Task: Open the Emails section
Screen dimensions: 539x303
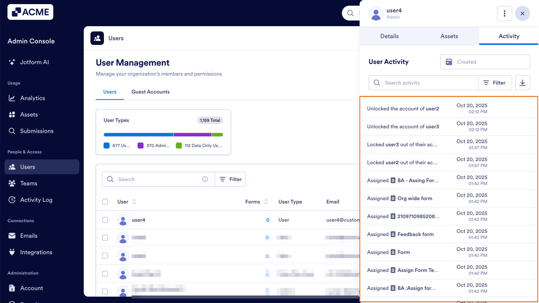Action: point(28,235)
